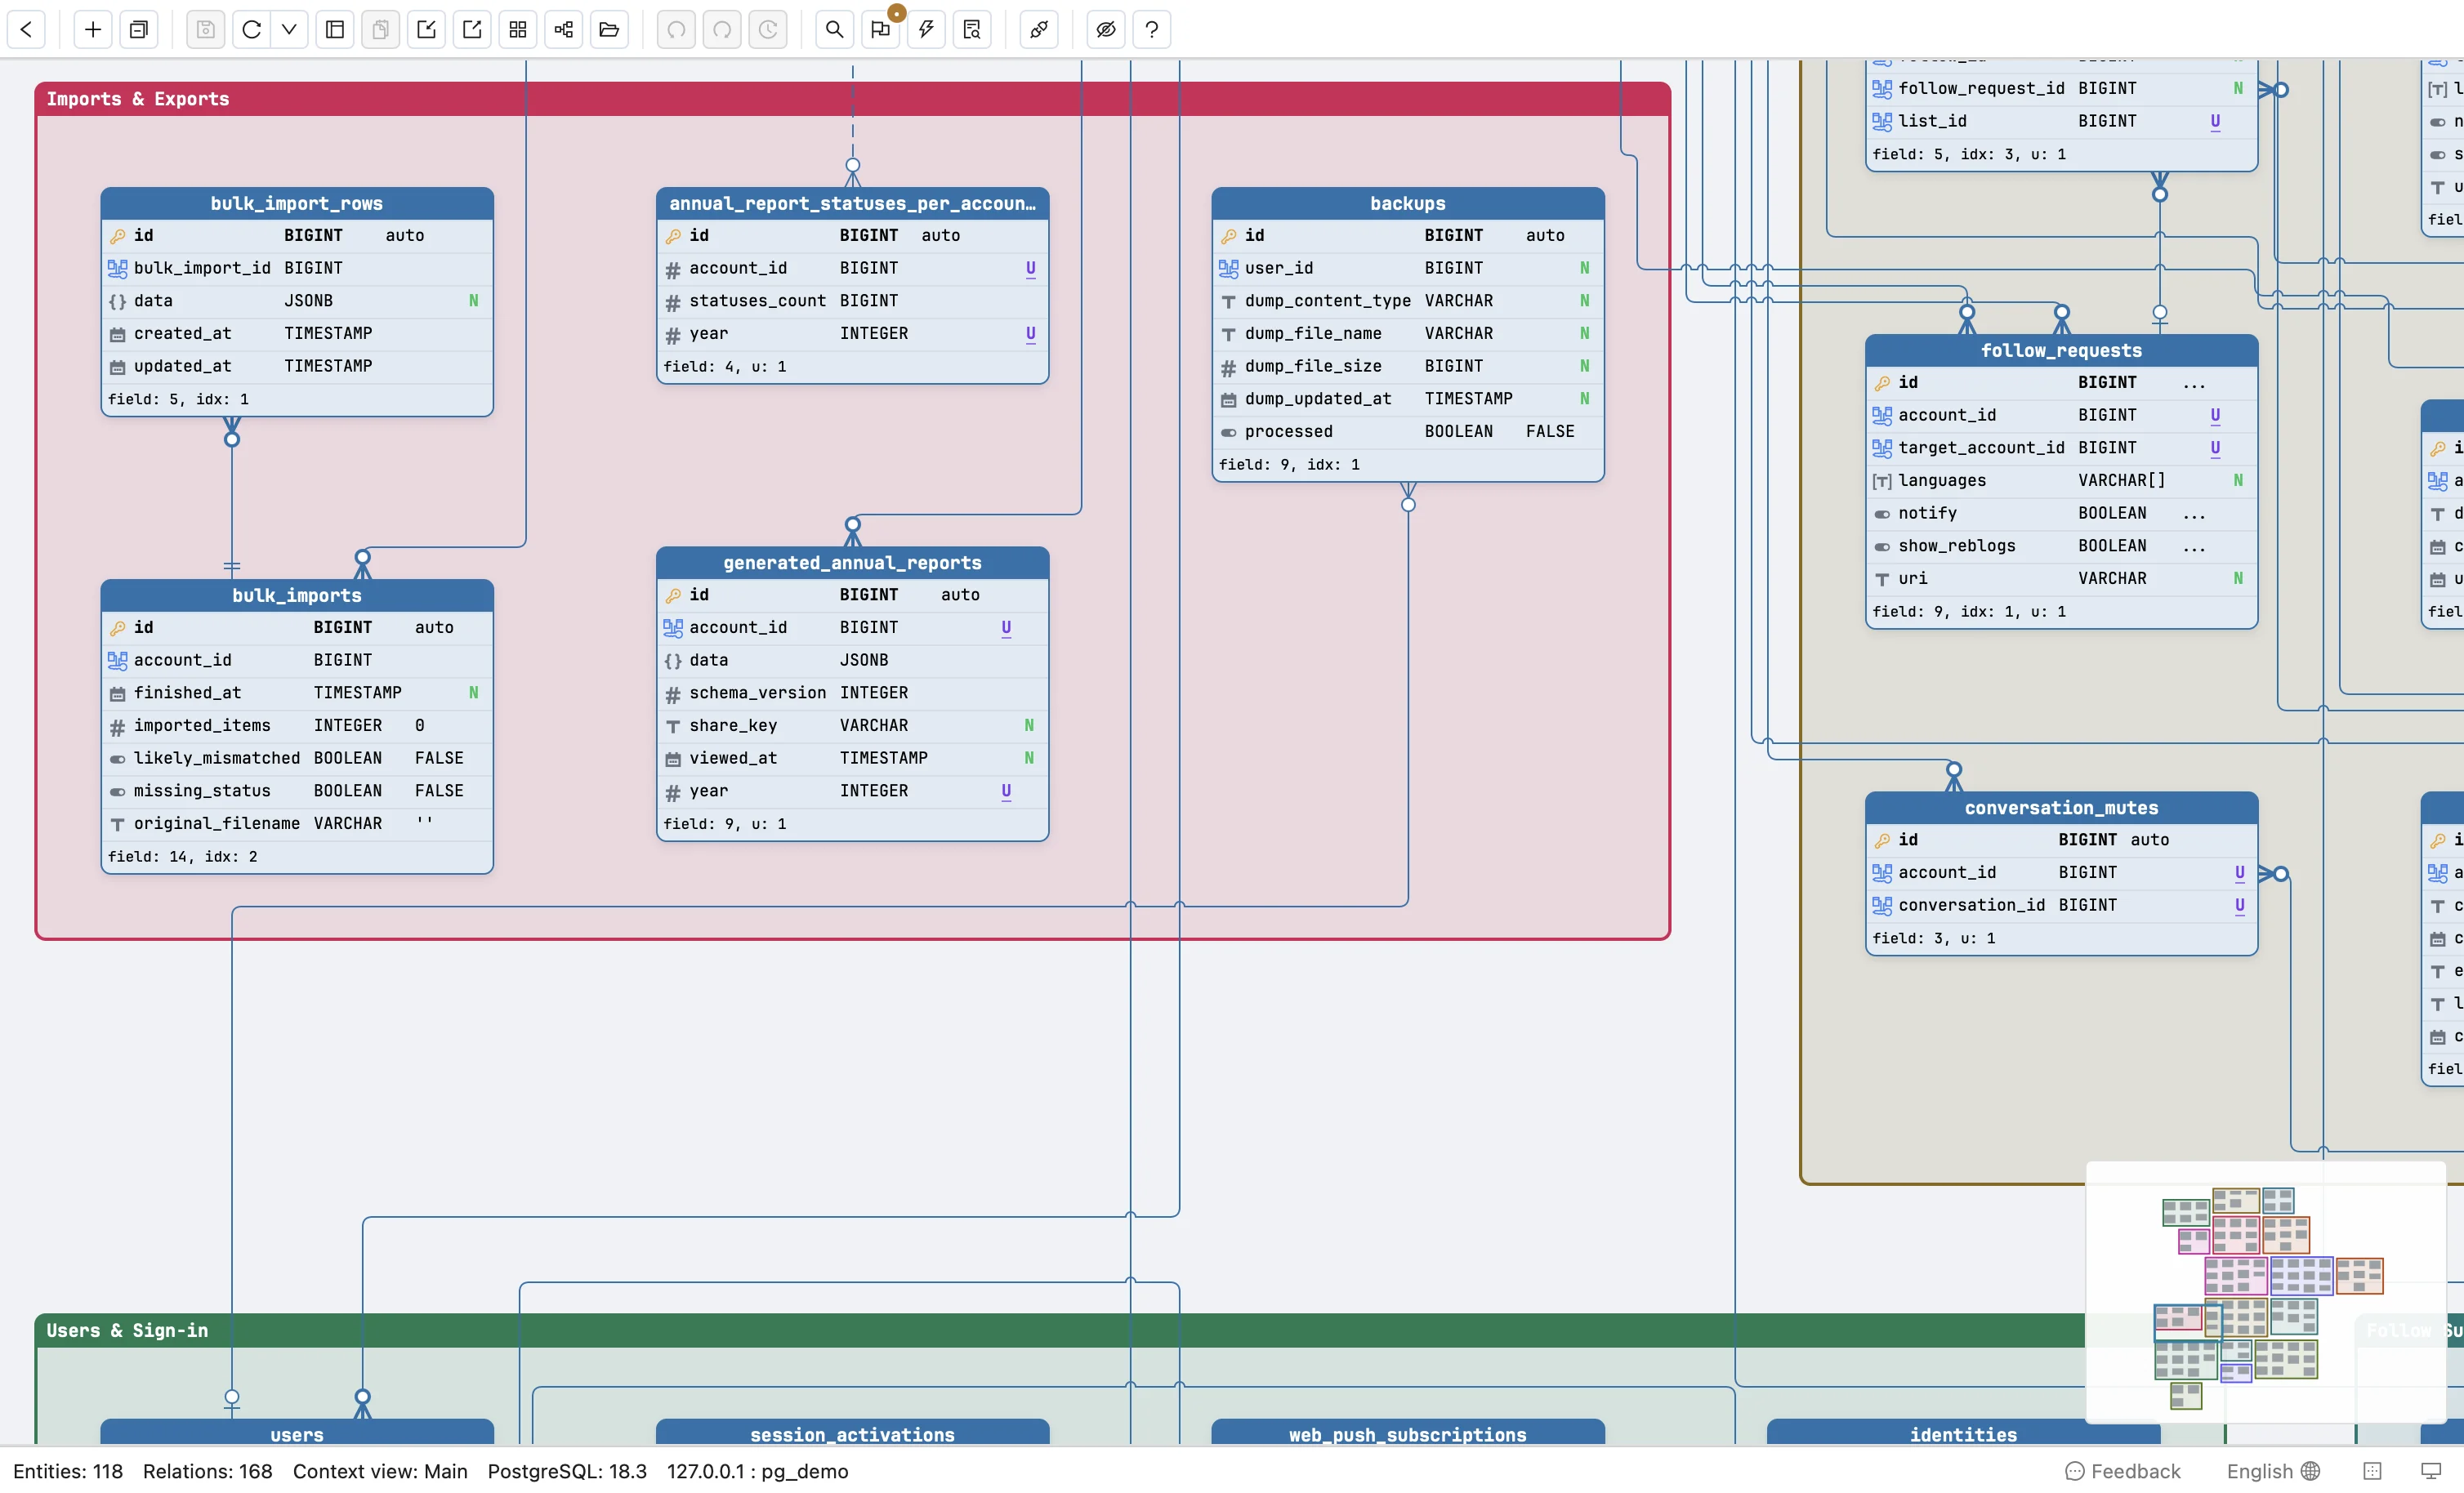Select the conversation_mutes table header
Screen dimensions: 2464x1493
pyautogui.click(x=2061, y=807)
